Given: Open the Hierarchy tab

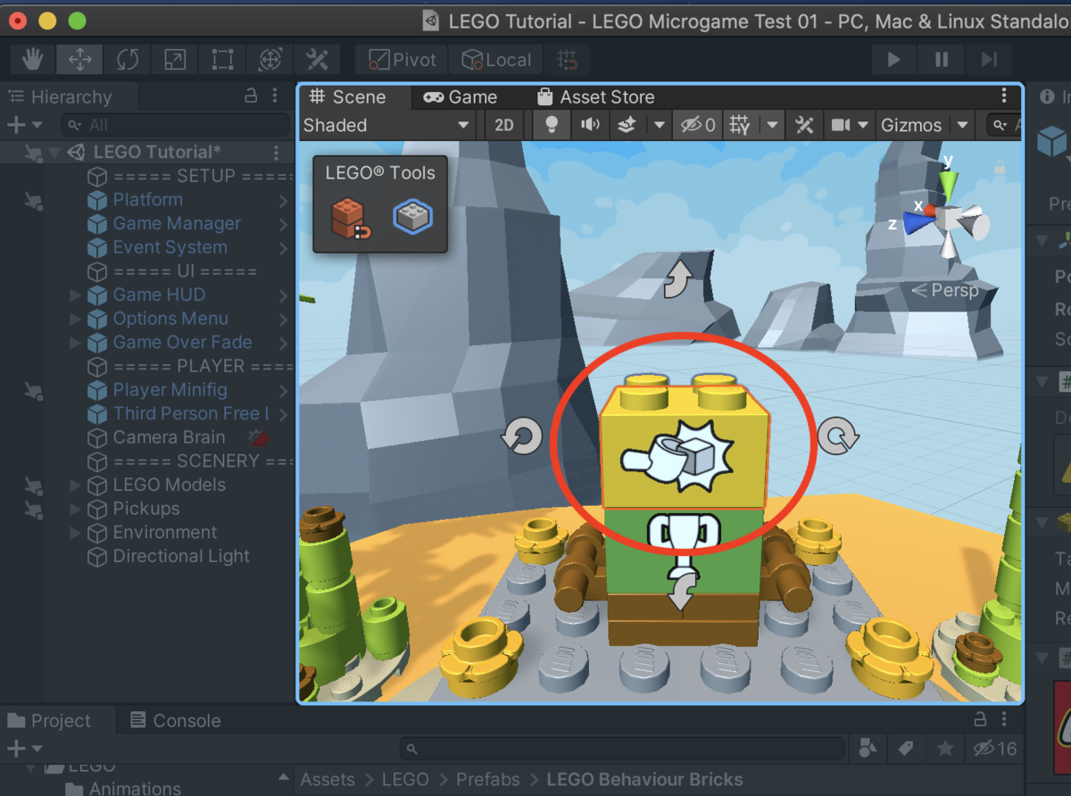Looking at the screenshot, I should coord(60,97).
